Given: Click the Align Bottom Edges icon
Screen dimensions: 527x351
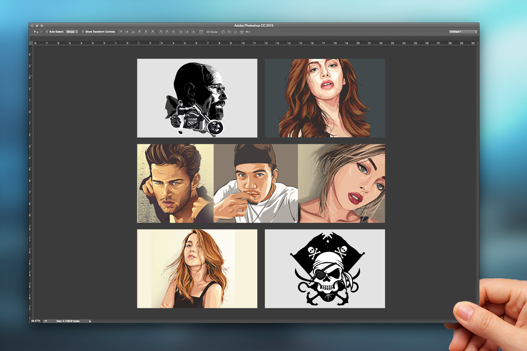Looking at the screenshot, I should (133, 32).
